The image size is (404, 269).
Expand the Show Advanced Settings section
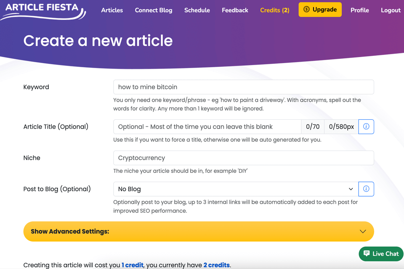tap(199, 231)
